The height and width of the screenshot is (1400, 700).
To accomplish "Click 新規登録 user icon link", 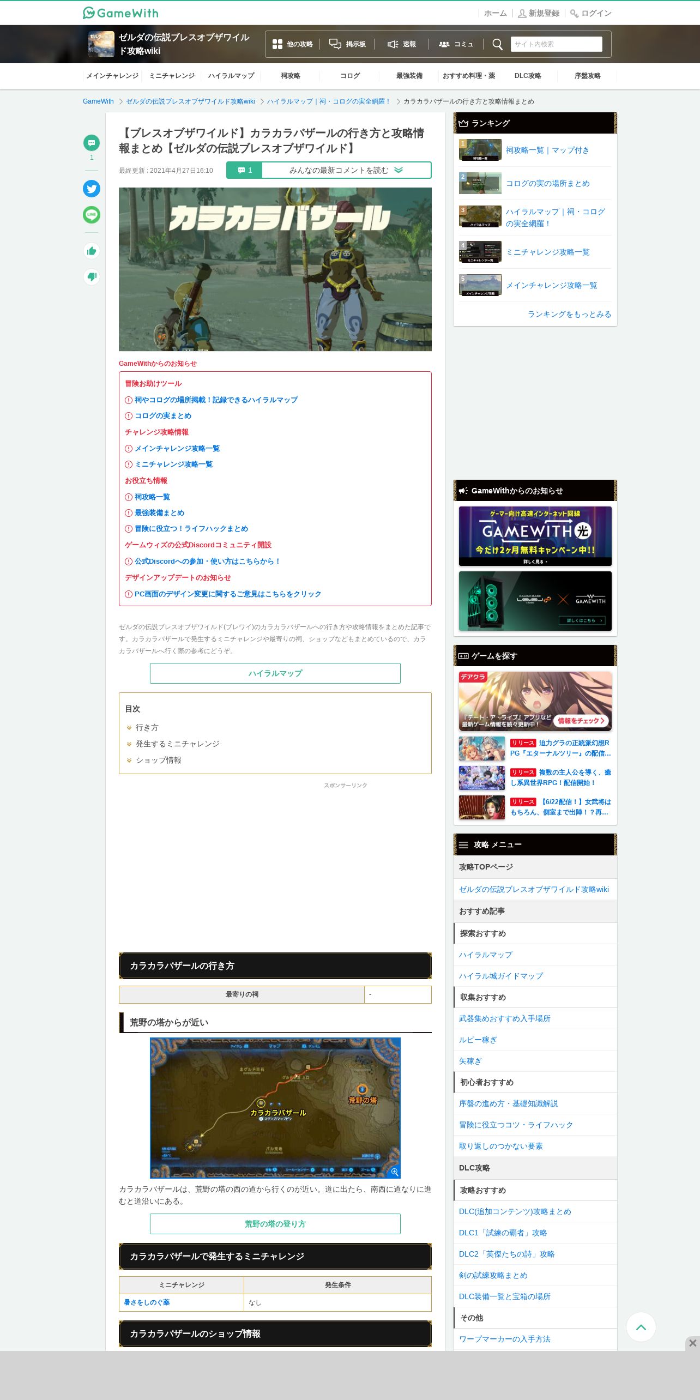I will (x=539, y=13).
